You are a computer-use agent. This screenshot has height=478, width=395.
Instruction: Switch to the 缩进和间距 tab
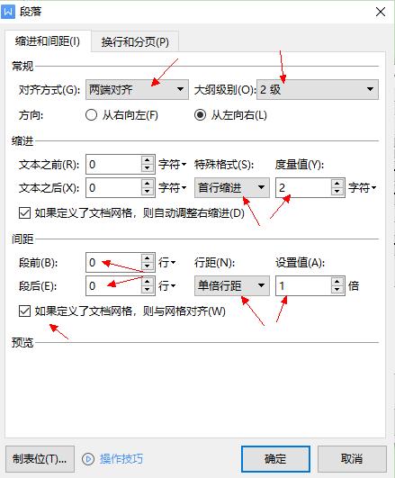coord(48,41)
